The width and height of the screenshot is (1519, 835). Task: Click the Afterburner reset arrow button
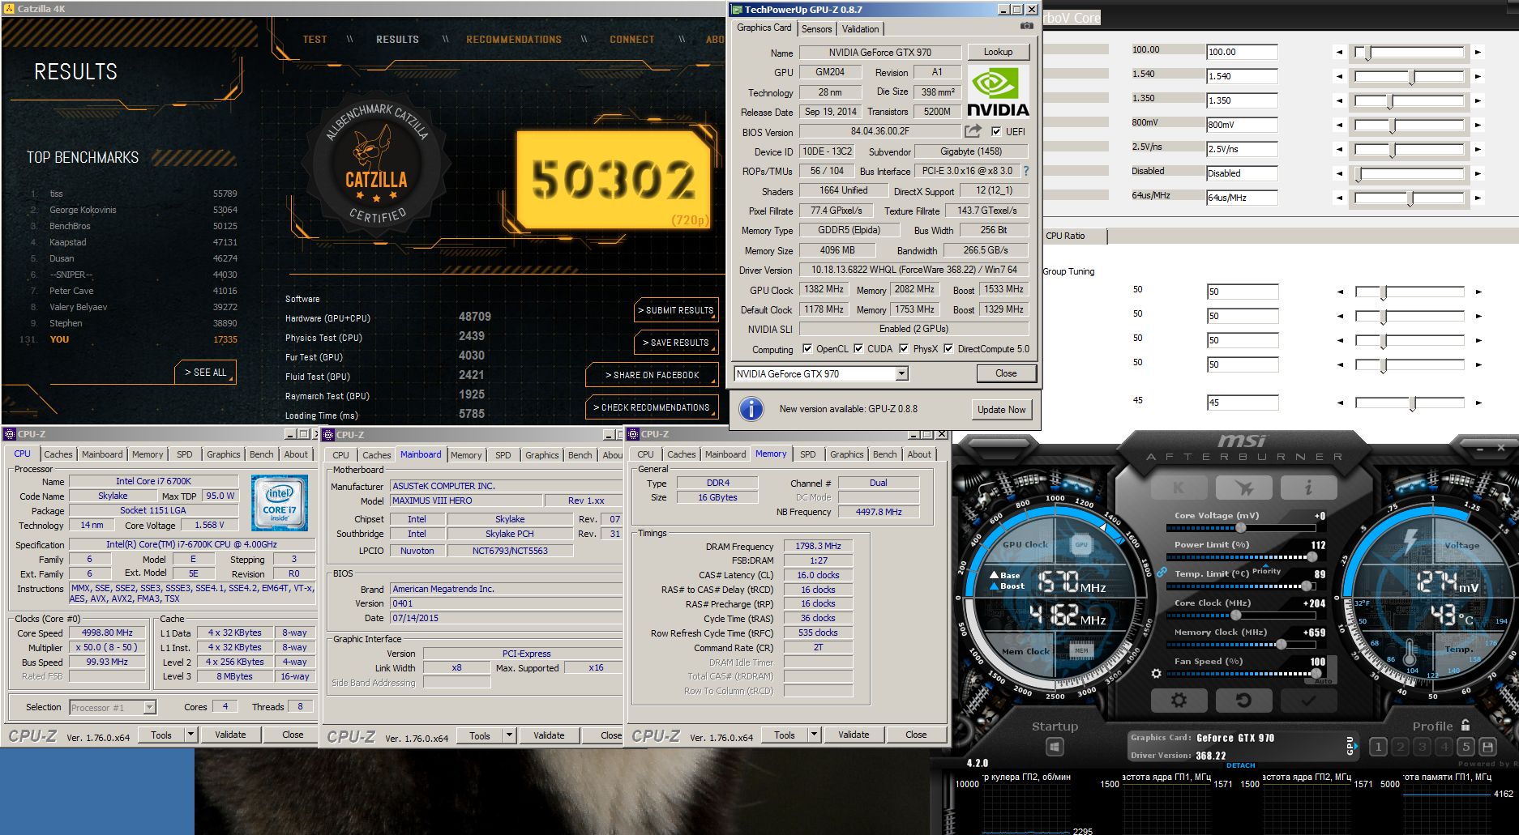point(1243,701)
